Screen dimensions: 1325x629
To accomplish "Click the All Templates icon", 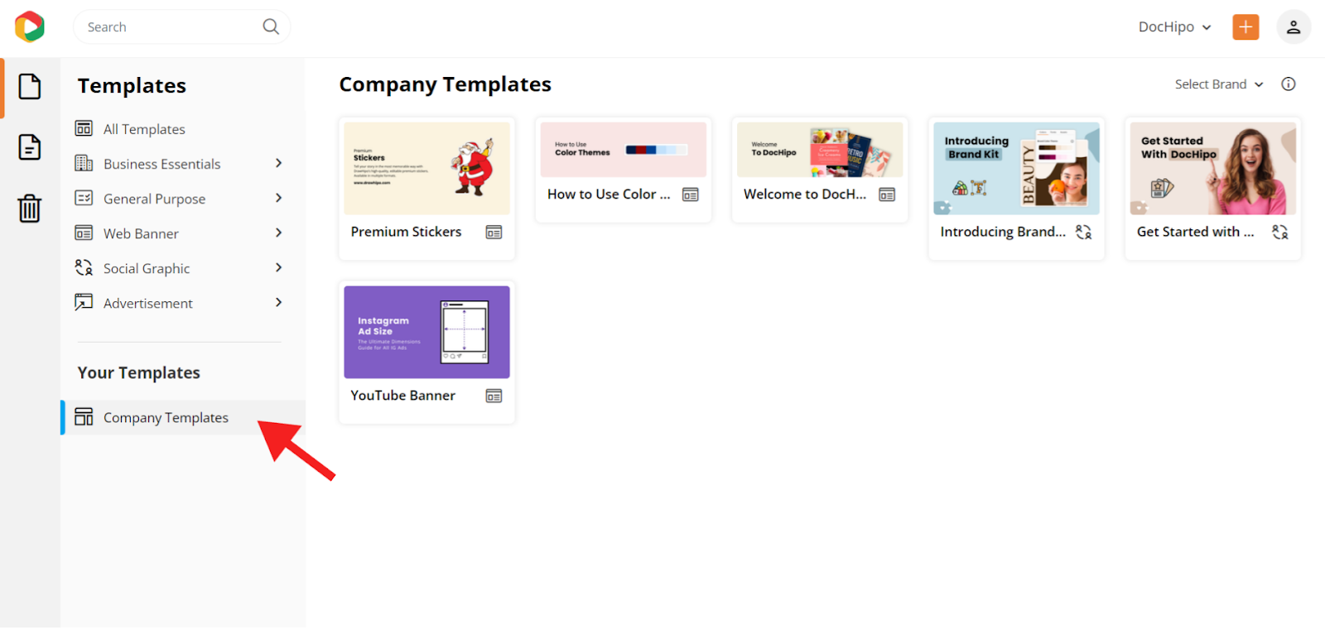I will (x=84, y=128).
